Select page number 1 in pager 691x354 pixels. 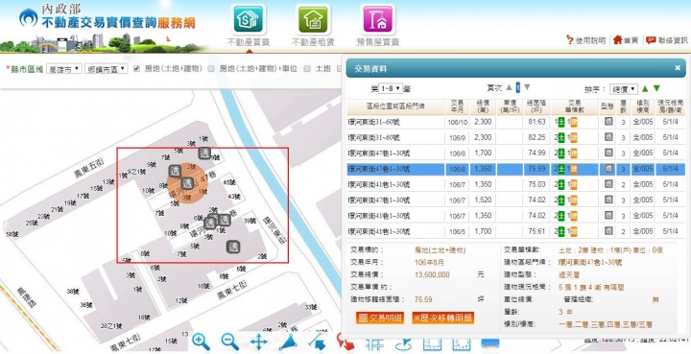click(518, 87)
